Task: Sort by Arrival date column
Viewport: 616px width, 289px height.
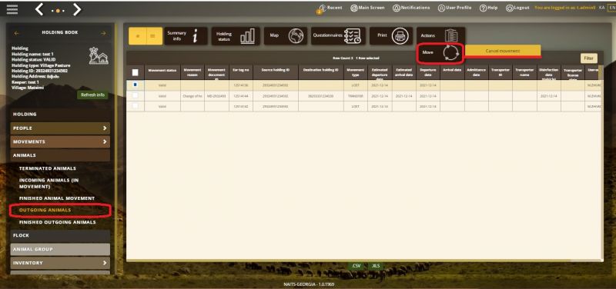Action: [452, 72]
